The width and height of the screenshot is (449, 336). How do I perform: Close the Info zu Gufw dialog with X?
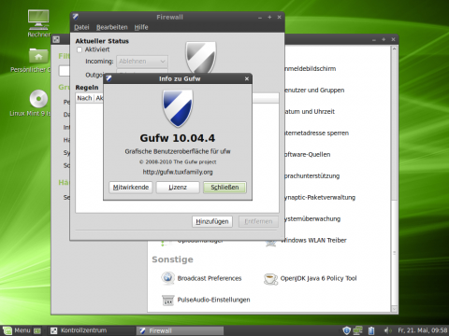pos(247,78)
